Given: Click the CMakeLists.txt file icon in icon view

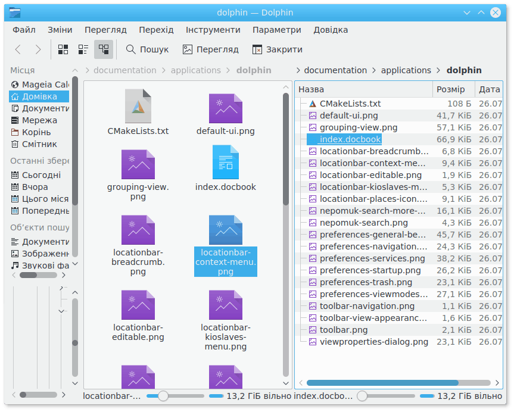Looking at the screenshot, I should click(x=138, y=107).
